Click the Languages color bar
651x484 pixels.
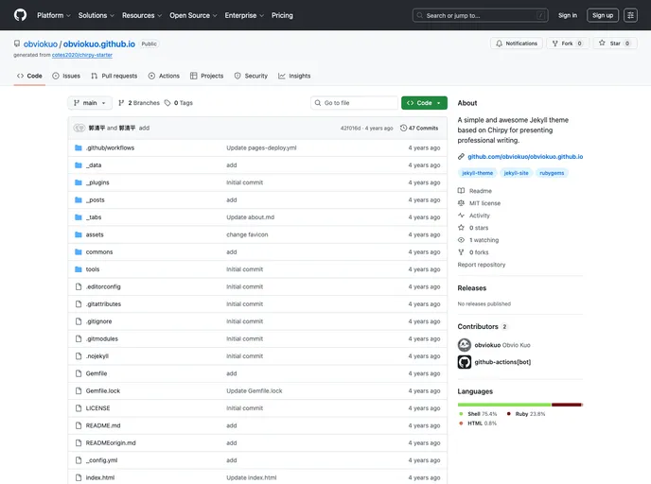pos(519,405)
